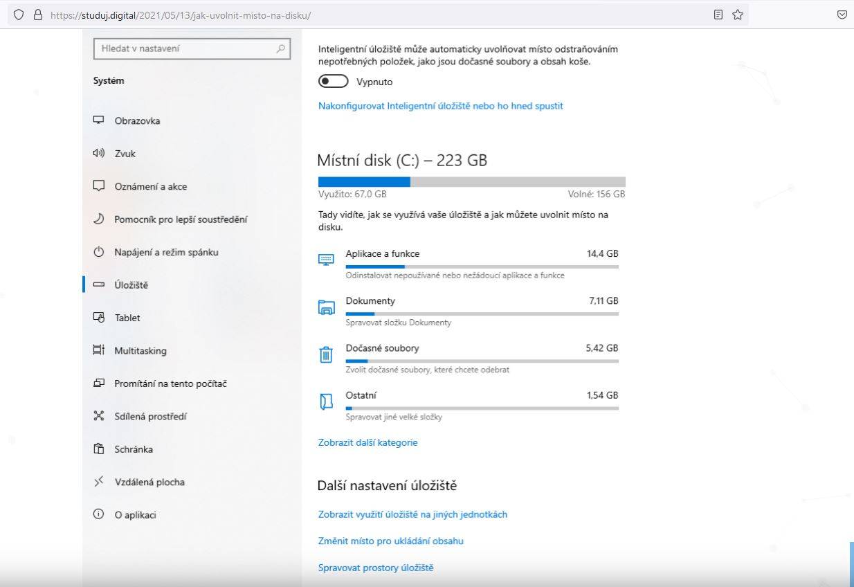The height and width of the screenshot is (587, 854).
Task: Open Dokumenty storage category
Action: (x=469, y=311)
